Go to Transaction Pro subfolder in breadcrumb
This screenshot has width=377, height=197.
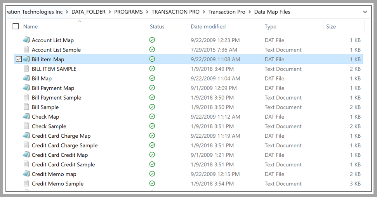click(x=227, y=12)
